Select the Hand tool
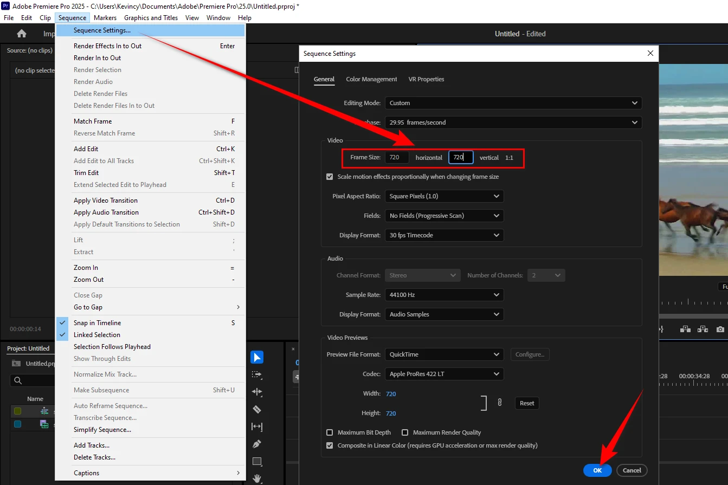Image resolution: width=728 pixels, height=485 pixels. pyautogui.click(x=257, y=478)
